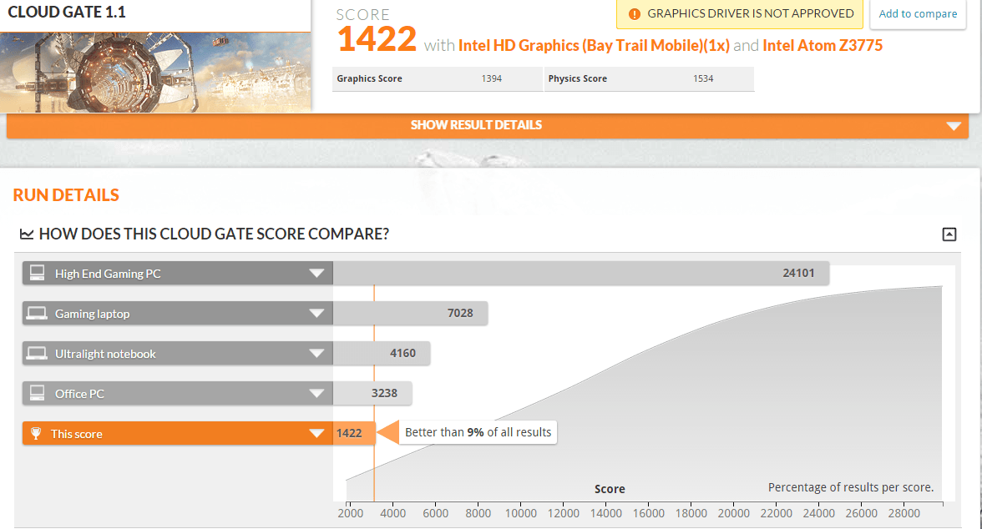Screen dimensions: 982x529
Task: Click the Gaming laptop 7028 bar
Action: (410, 313)
